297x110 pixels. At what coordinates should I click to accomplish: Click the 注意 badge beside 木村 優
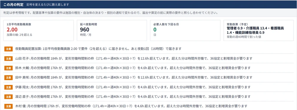(x=9, y=106)
